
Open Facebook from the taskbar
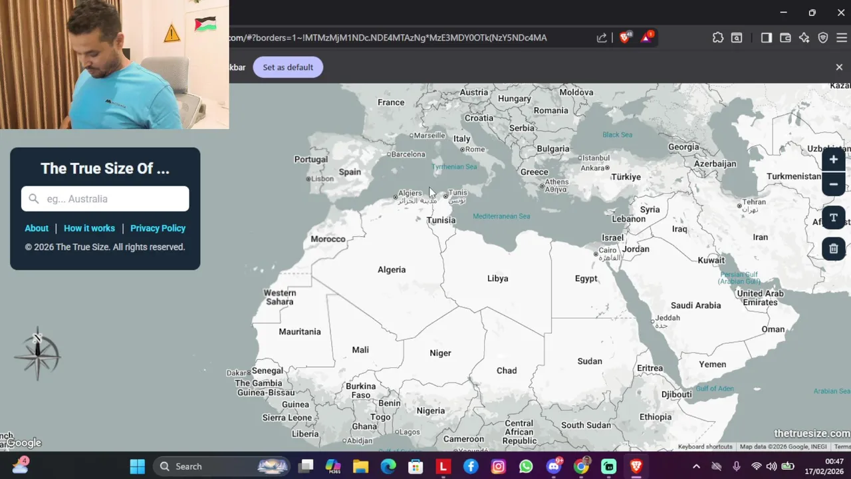[471, 466]
